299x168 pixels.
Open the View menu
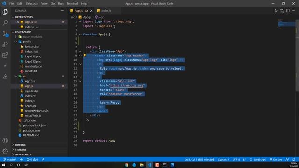point(44,3)
